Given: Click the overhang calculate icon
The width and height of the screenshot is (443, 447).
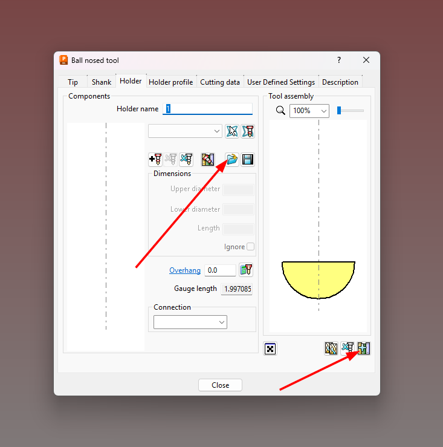Looking at the screenshot, I should [x=246, y=270].
